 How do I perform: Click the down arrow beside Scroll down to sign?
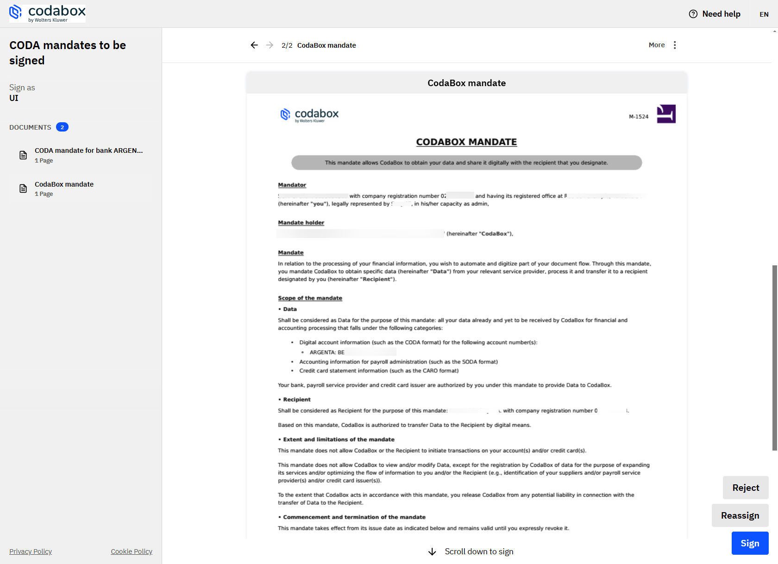[x=432, y=551]
